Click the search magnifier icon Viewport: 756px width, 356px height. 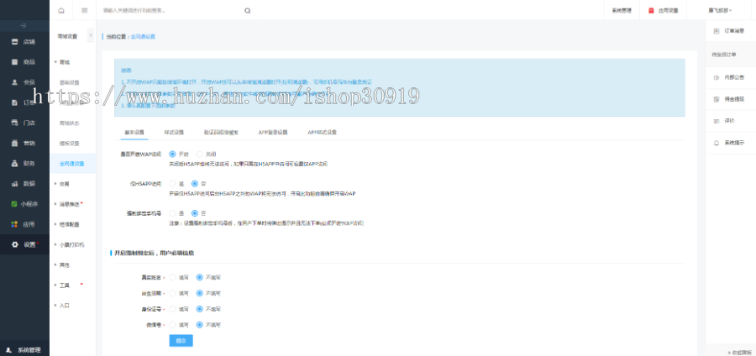pyautogui.click(x=247, y=10)
